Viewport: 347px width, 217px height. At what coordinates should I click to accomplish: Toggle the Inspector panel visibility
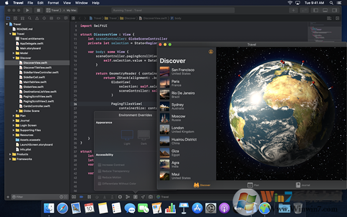click(x=334, y=10)
